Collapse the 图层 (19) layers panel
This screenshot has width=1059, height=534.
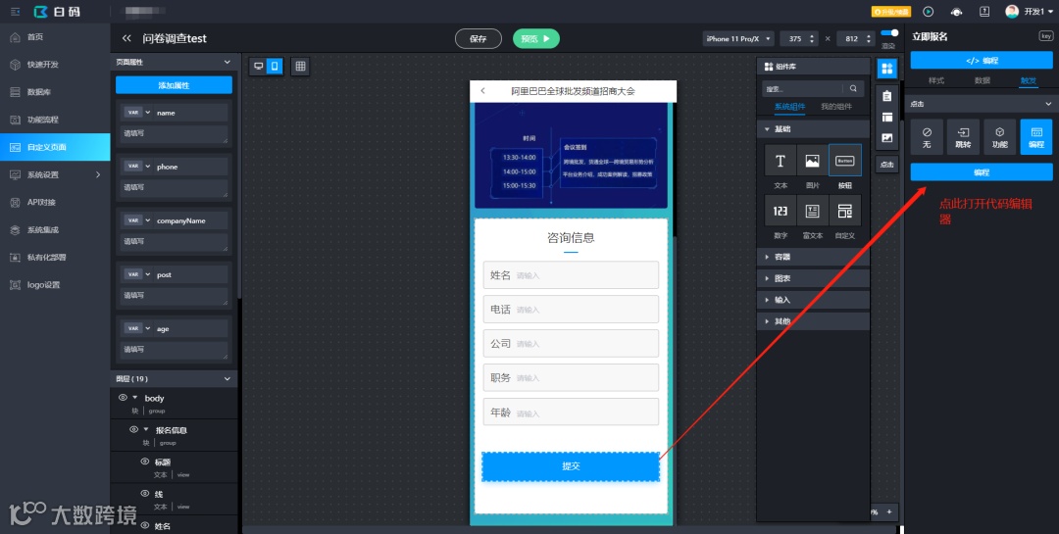click(x=227, y=379)
